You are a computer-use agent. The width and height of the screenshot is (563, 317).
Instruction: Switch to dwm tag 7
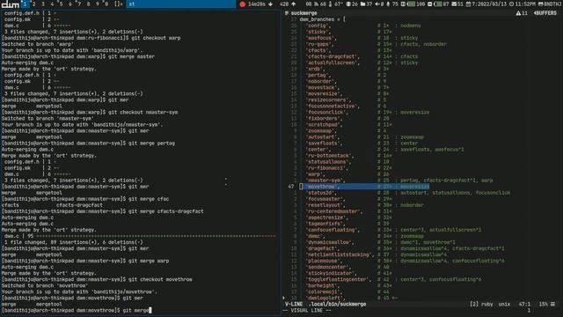point(79,4)
